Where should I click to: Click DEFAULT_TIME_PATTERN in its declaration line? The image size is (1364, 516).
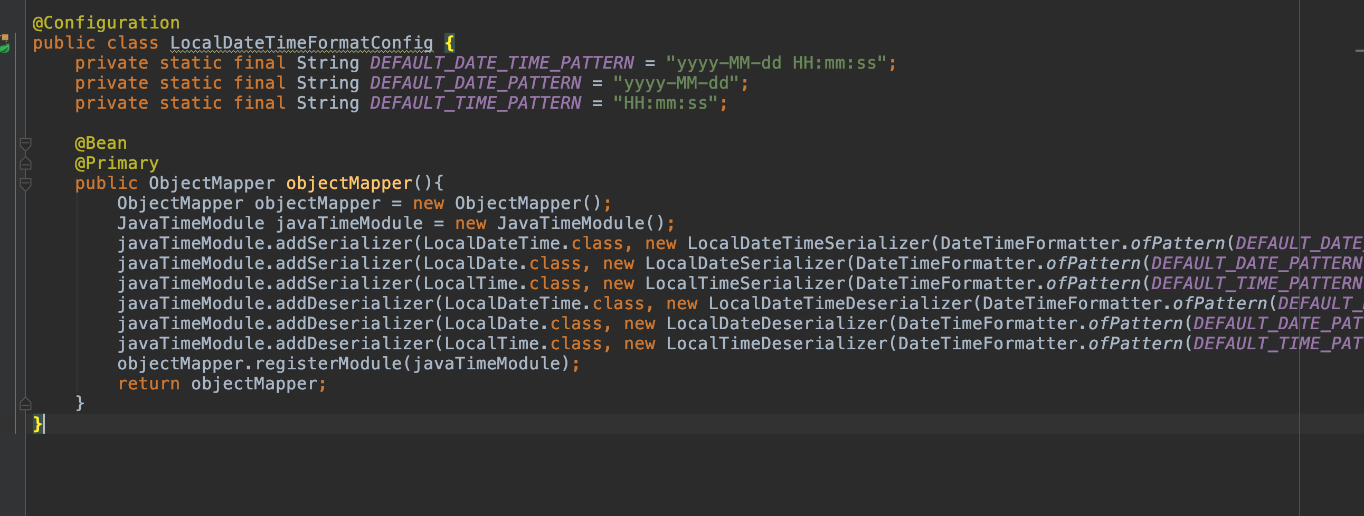point(475,103)
